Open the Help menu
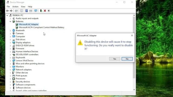 (x=30, y=6)
